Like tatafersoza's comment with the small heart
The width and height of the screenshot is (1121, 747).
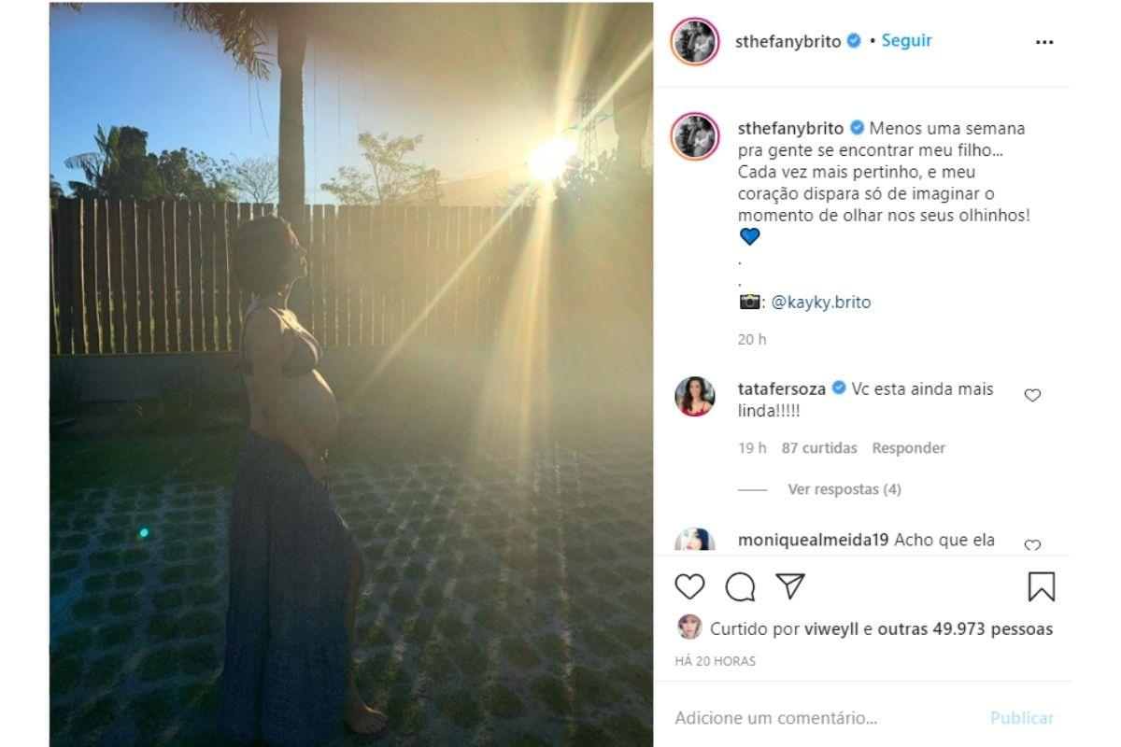click(1032, 395)
